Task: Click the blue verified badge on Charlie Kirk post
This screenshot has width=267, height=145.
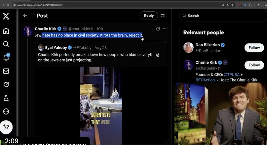Action: tap(59, 29)
